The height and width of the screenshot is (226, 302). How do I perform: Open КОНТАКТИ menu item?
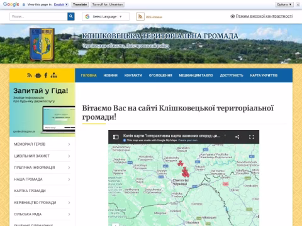(133, 75)
